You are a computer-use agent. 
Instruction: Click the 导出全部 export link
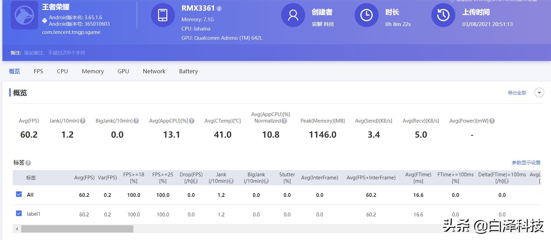tap(517, 93)
